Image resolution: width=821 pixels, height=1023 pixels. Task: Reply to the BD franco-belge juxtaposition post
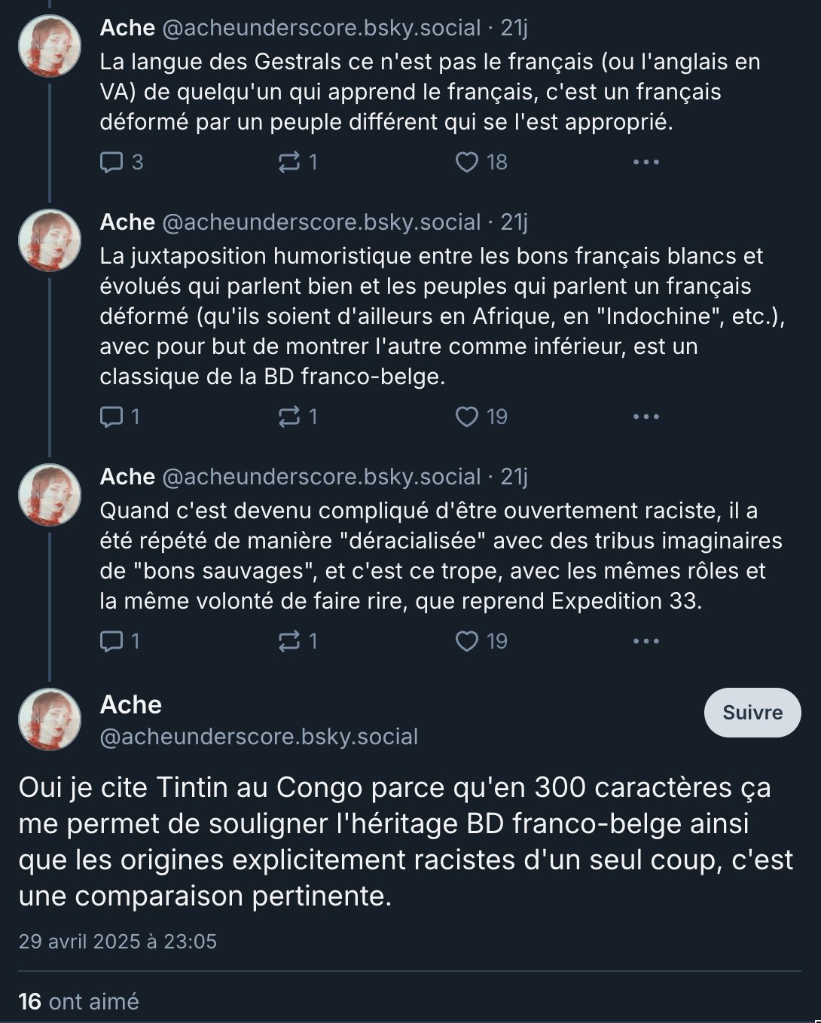[x=112, y=417]
